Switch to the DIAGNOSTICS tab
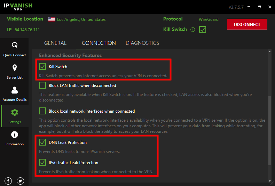Screen dimensions: 275x186 [142, 43]
